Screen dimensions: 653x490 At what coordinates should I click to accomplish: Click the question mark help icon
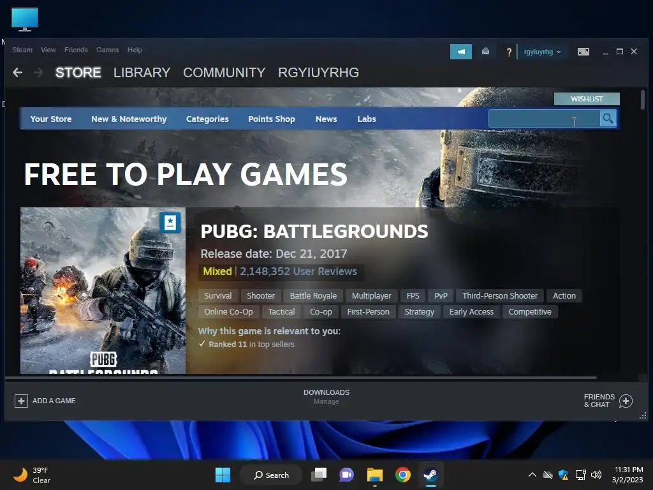coord(508,52)
